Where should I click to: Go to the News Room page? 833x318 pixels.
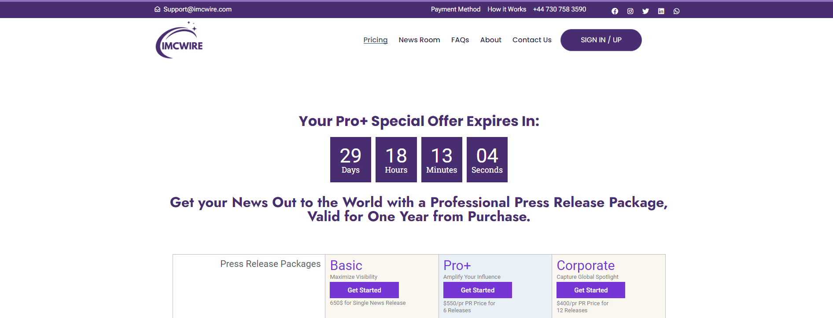pyautogui.click(x=419, y=40)
